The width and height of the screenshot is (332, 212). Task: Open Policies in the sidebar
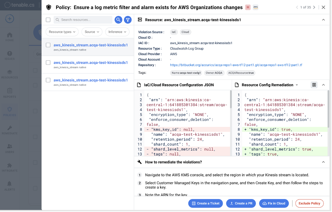coord(10,112)
